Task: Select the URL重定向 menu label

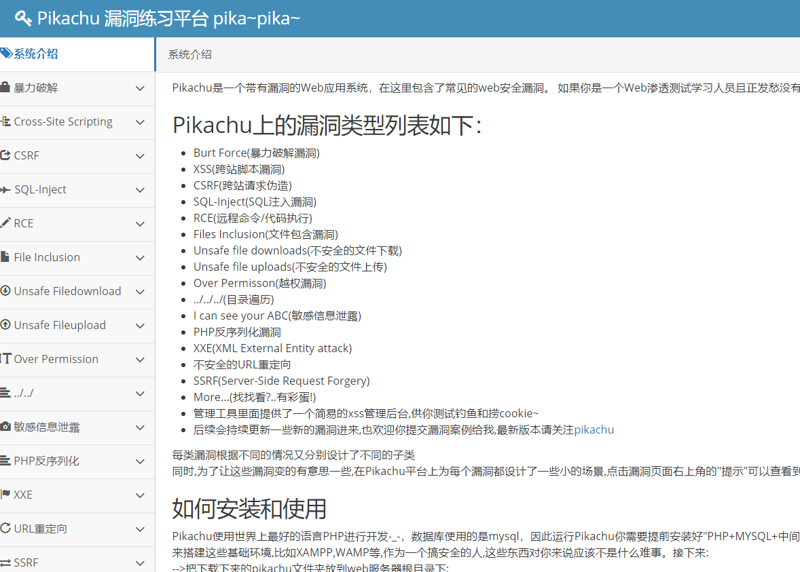Action: (x=40, y=529)
